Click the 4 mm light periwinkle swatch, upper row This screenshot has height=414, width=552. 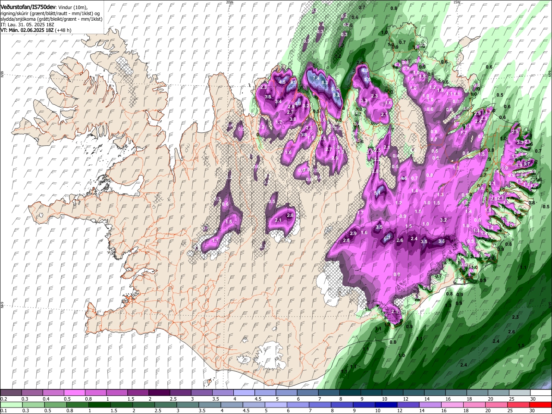244,393
